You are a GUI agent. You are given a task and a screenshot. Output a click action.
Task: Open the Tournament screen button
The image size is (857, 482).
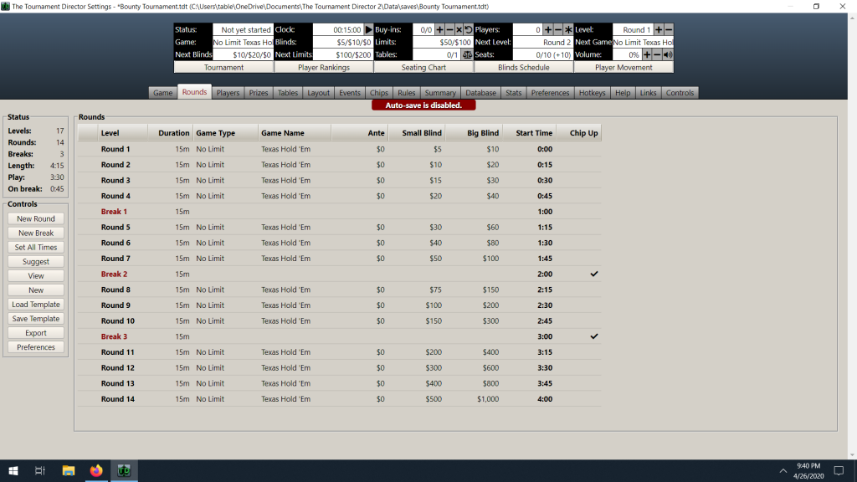223,67
